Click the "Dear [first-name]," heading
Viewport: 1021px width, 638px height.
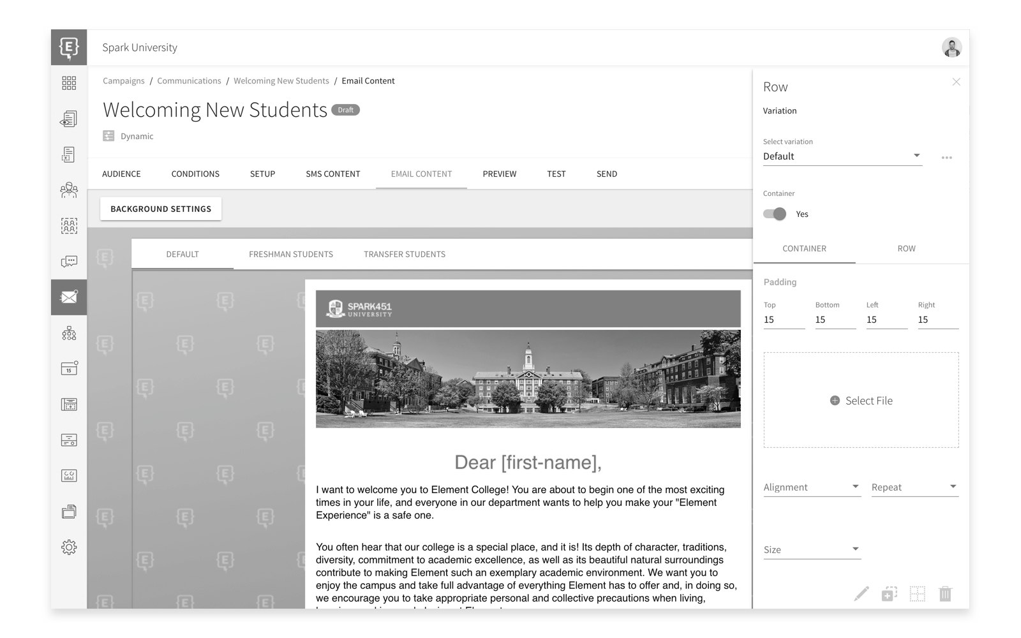[528, 463]
